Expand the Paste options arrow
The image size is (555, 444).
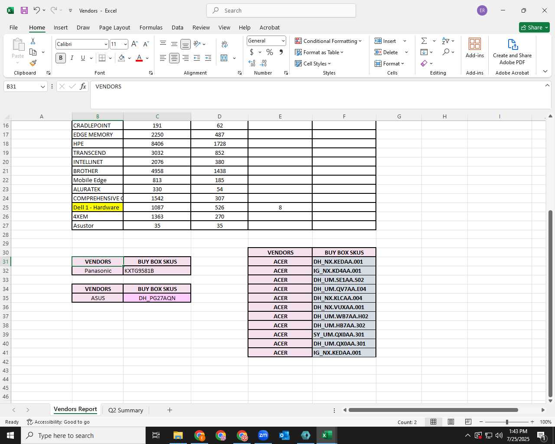click(18, 63)
